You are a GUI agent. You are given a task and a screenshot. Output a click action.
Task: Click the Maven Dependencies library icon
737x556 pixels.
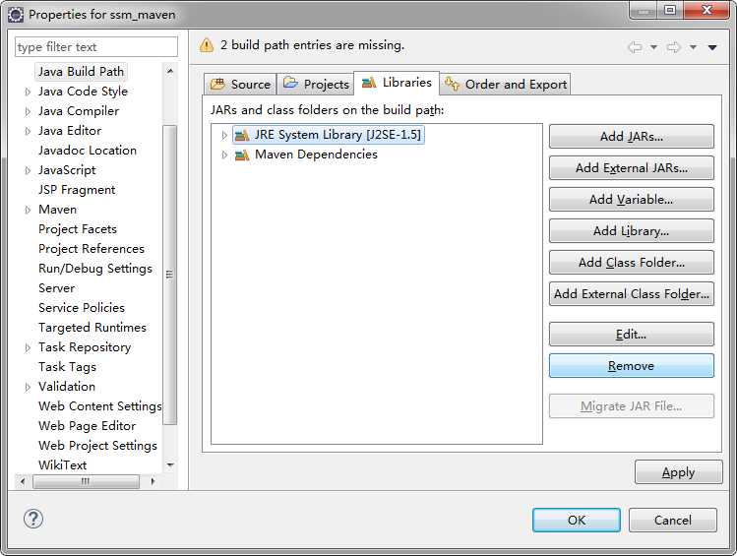241,154
